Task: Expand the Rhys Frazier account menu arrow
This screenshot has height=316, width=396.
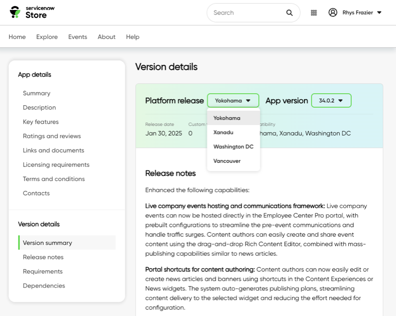Action: 379,12
